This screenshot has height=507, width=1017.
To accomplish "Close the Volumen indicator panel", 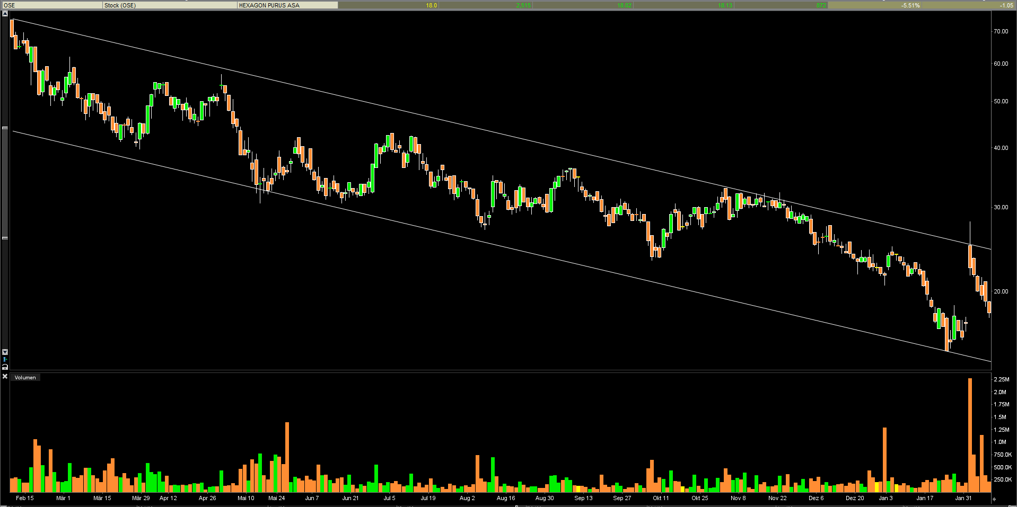I will click(5, 377).
